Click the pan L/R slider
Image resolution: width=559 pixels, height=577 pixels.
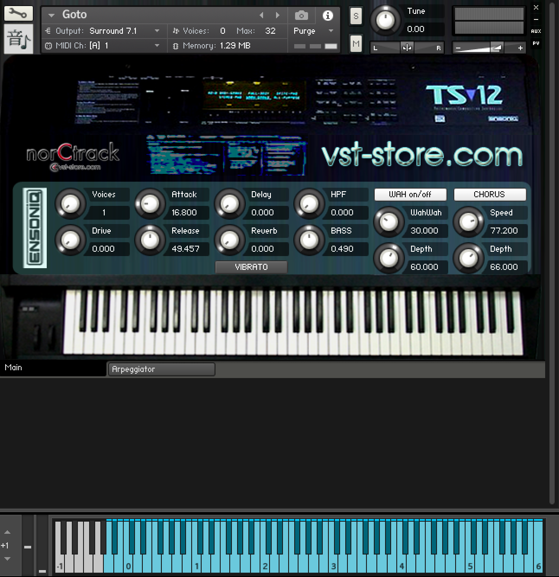[407, 48]
